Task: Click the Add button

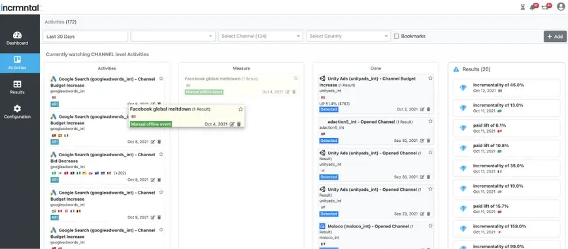Action: tap(555, 36)
